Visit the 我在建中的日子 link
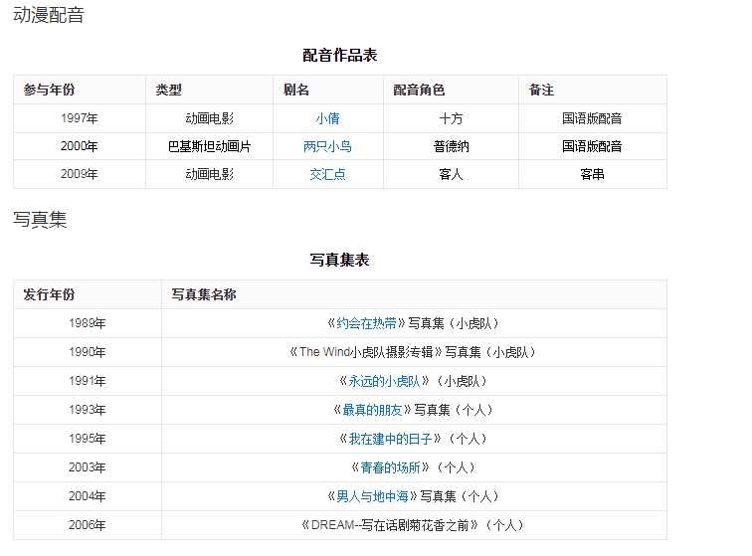This screenshot has width=752, height=556. click(388, 439)
